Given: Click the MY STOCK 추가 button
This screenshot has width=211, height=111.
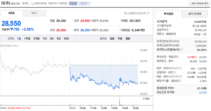Looking at the screenshot, I should coord(199,3).
